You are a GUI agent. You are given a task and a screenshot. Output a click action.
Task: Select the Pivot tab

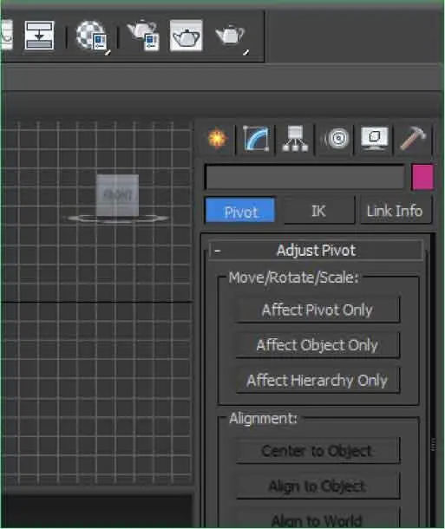240,212
